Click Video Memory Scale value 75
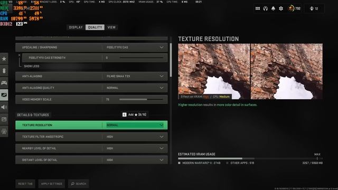The image size is (338, 190). click(x=108, y=99)
